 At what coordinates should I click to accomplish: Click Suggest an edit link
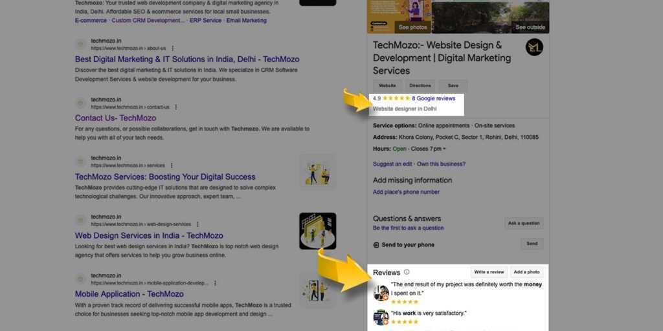tap(392, 164)
